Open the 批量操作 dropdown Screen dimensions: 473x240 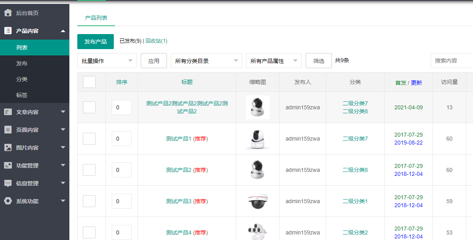[107, 61]
